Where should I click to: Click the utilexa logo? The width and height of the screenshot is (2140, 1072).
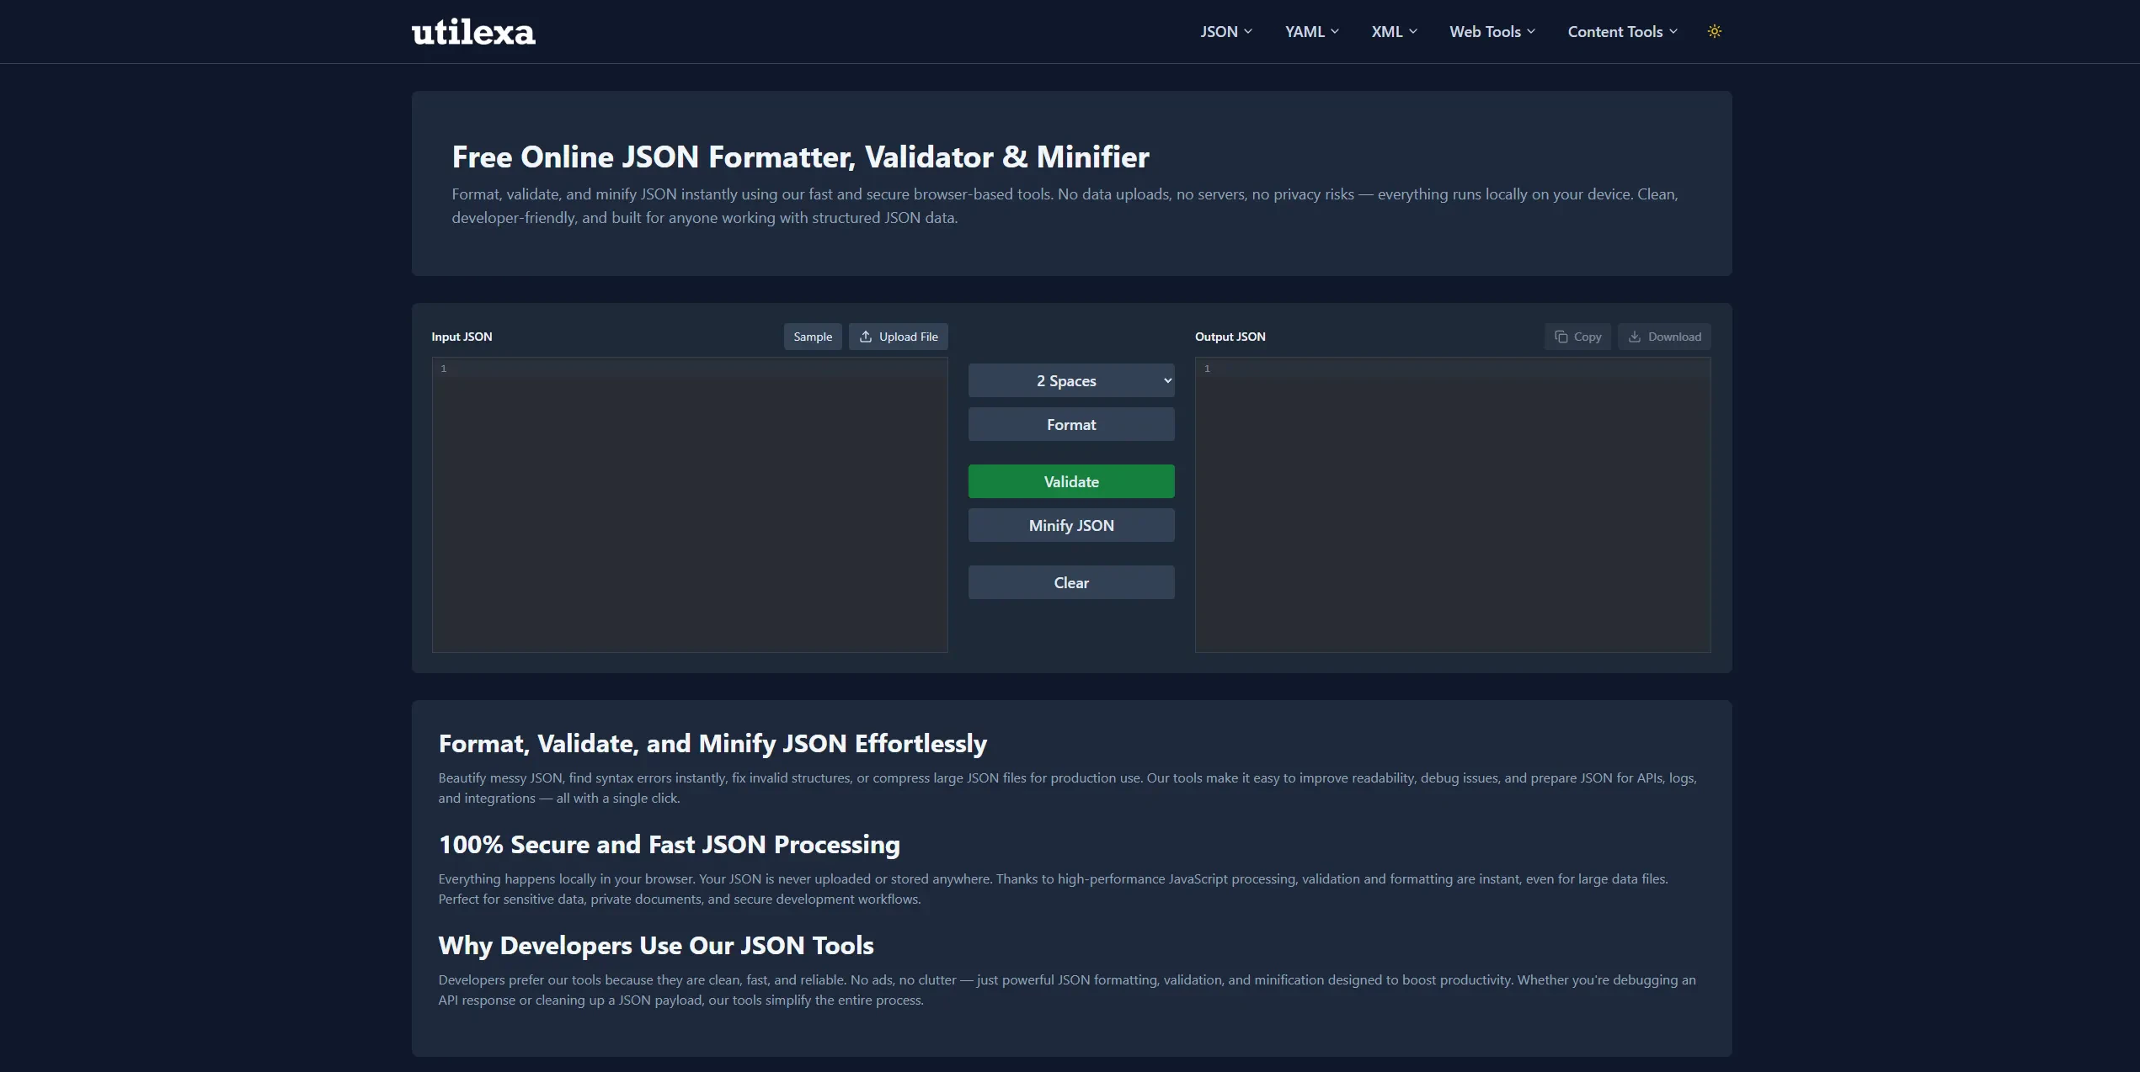pos(473,32)
